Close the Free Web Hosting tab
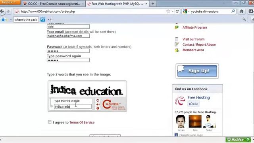The height and width of the screenshot is (143, 254). pyautogui.click(x=146, y=4)
